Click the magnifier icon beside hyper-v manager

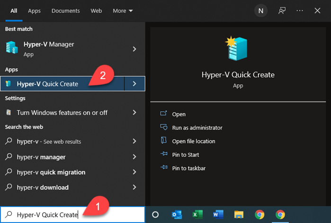click(9, 157)
